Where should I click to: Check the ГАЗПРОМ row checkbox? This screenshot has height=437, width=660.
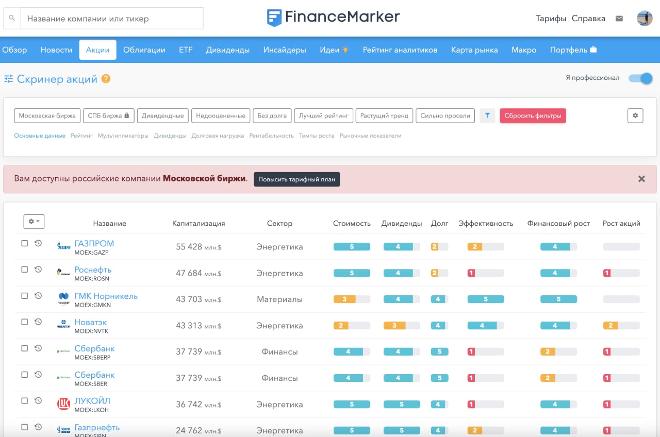click(24, 243)
